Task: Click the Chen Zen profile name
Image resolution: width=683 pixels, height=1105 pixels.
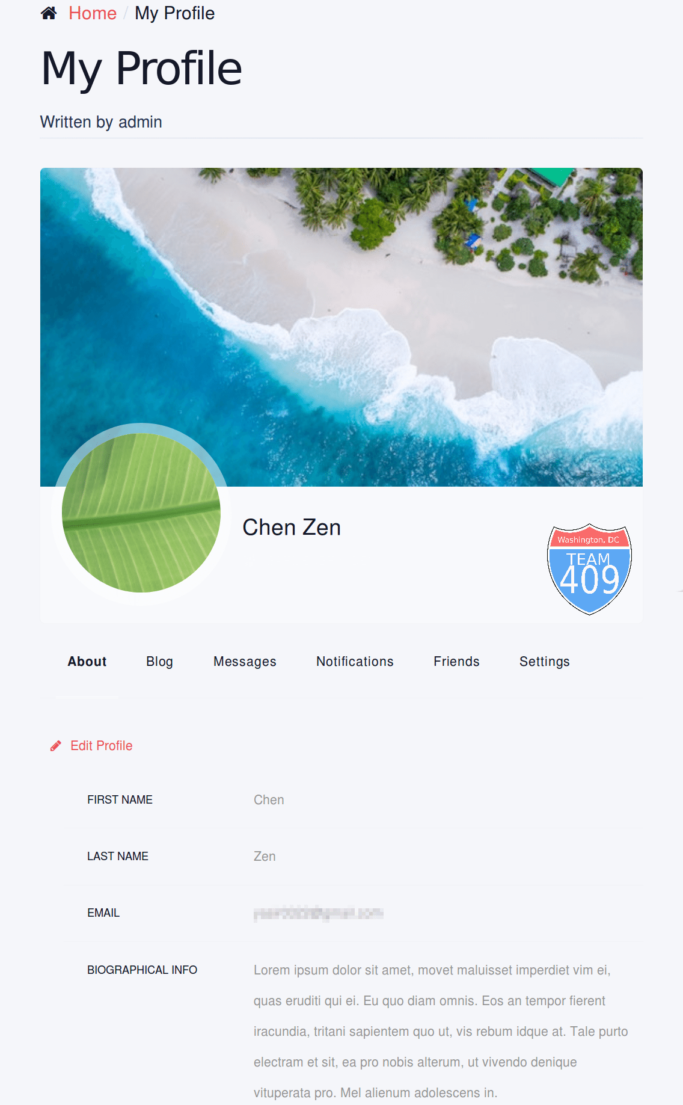Action: (x=292, y=528)
